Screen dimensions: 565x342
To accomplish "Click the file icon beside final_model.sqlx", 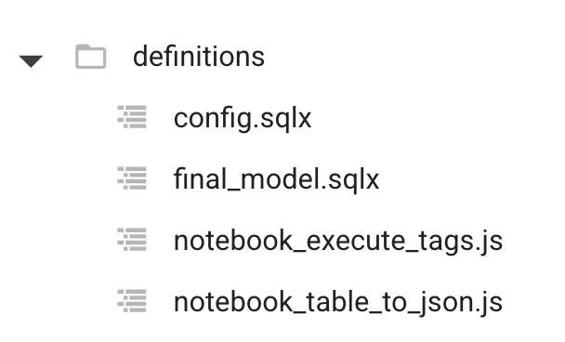I will pos(132,178).
